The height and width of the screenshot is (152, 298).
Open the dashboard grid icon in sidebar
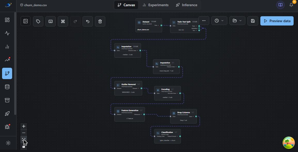coord(7,20)
